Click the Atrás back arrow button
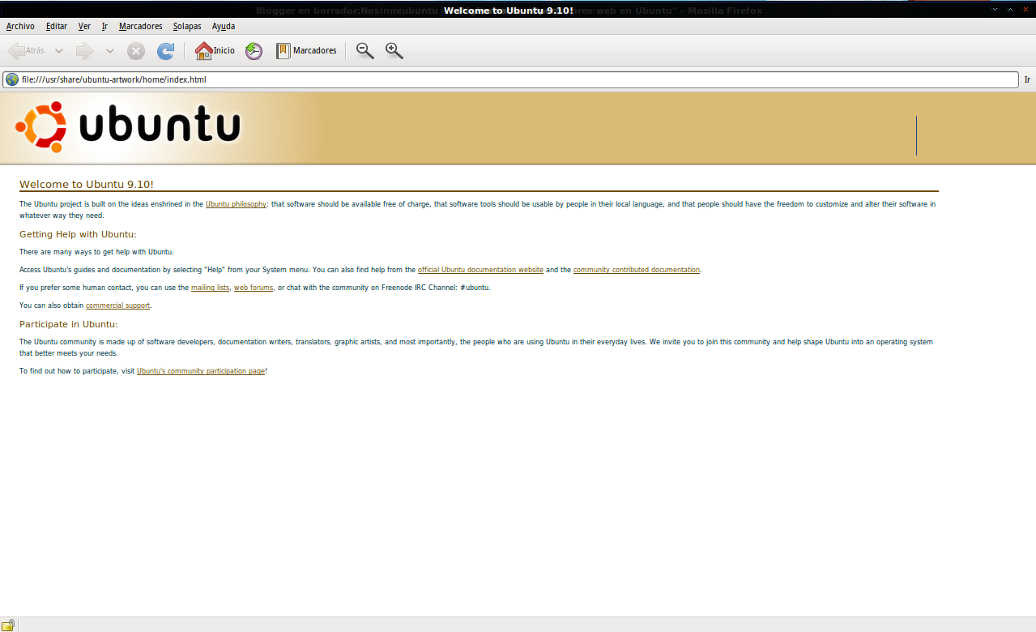Image resolution: width=1036 pixels, height=632 pixels. tap(26, 51)
